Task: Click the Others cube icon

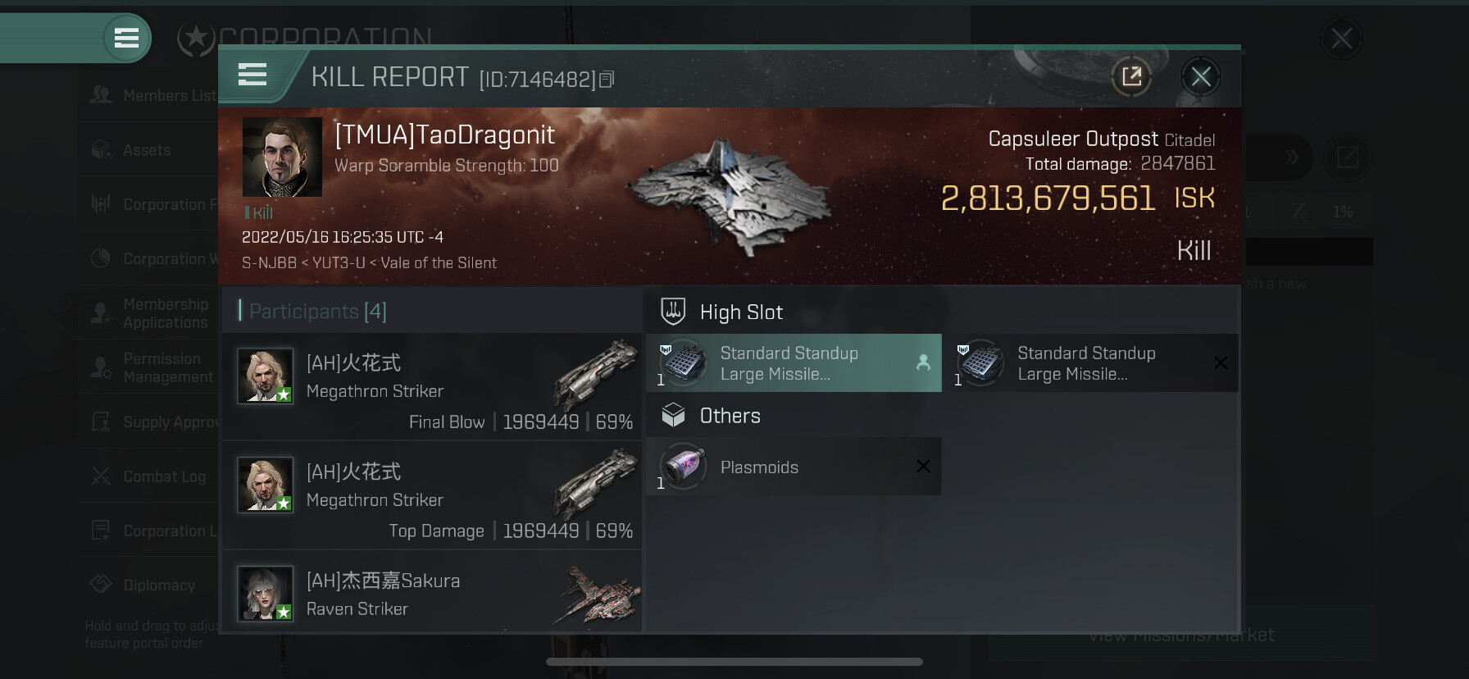Action: coord(673,415)
